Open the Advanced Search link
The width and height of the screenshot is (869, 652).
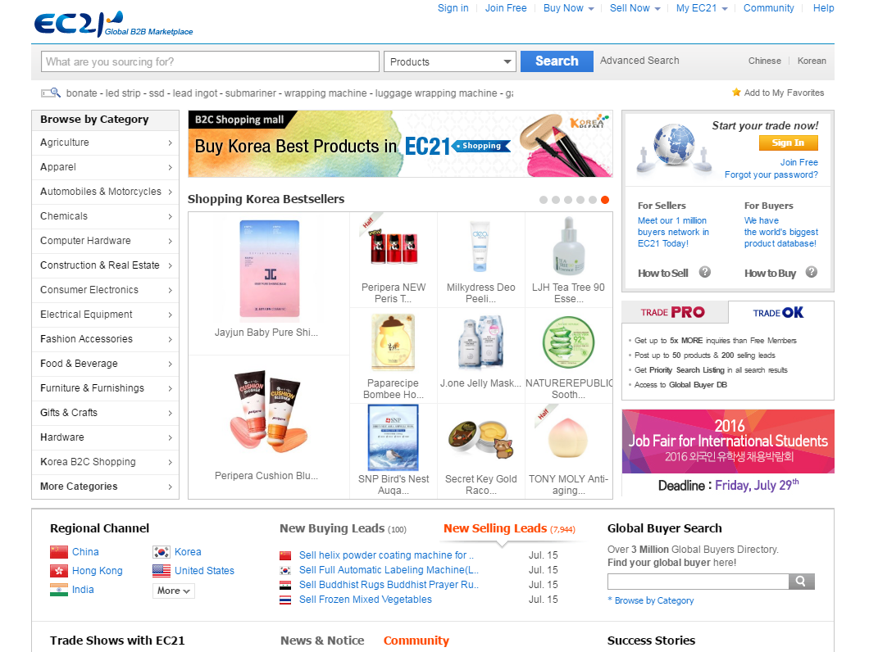(639, 61)
